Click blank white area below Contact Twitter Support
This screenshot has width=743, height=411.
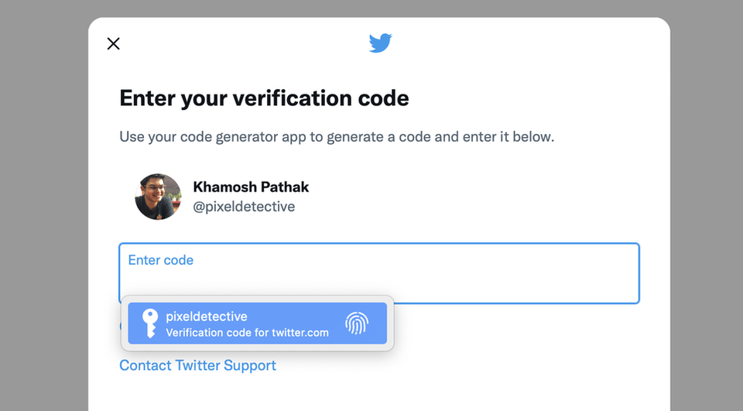379,393
